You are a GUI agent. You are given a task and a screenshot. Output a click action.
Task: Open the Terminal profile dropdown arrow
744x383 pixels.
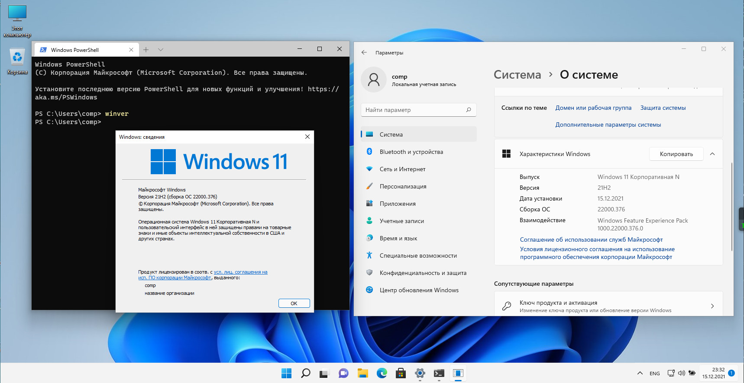tap(161, 50)
